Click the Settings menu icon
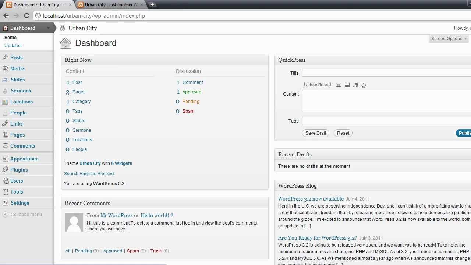The width and height of the screenshot is (471, 265). pos(5,203)
